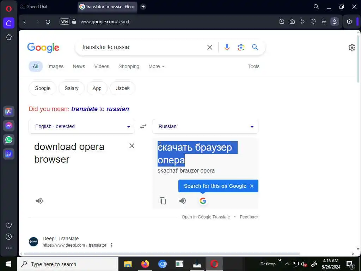Open the sidebar heart pinboards icon
Image resolution: width=361 pixels, height=271 pixels.
pos(9,225)
